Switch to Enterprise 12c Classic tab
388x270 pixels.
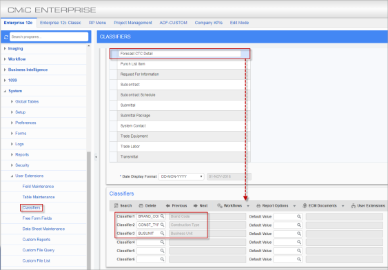61,23
